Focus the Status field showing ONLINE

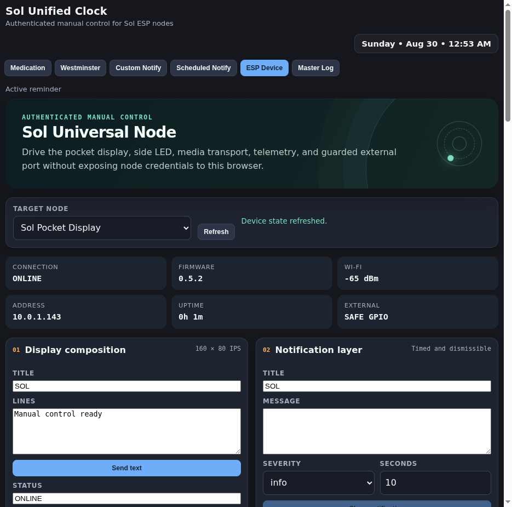click(x=126, y=498)
